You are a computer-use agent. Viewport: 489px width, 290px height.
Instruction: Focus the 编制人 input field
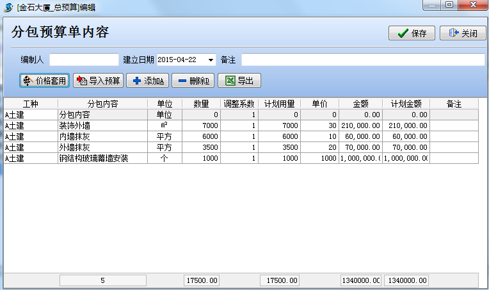point(84,60)
